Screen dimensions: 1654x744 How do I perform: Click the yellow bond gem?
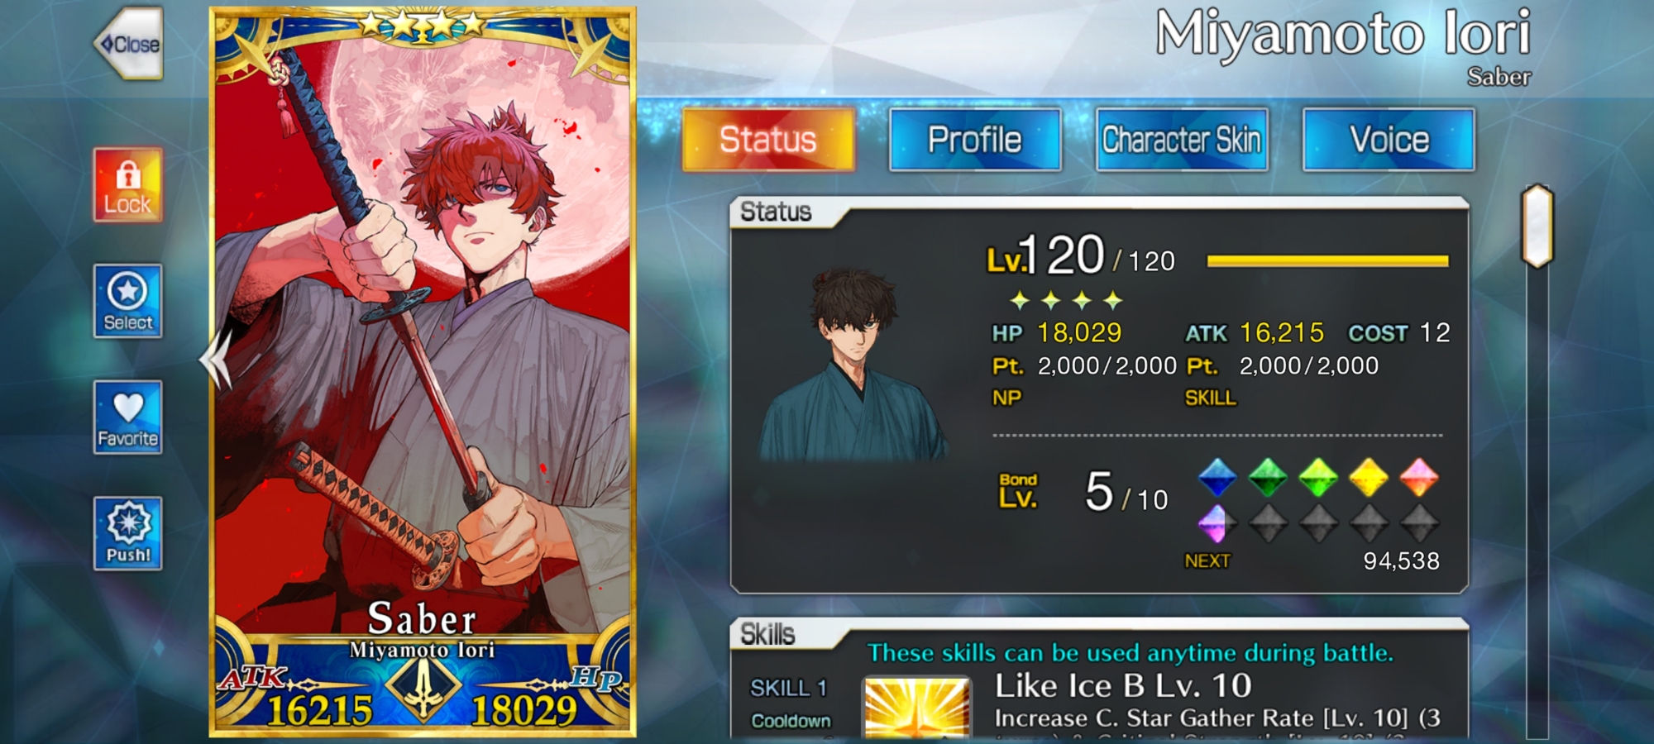click(1369, 478)
